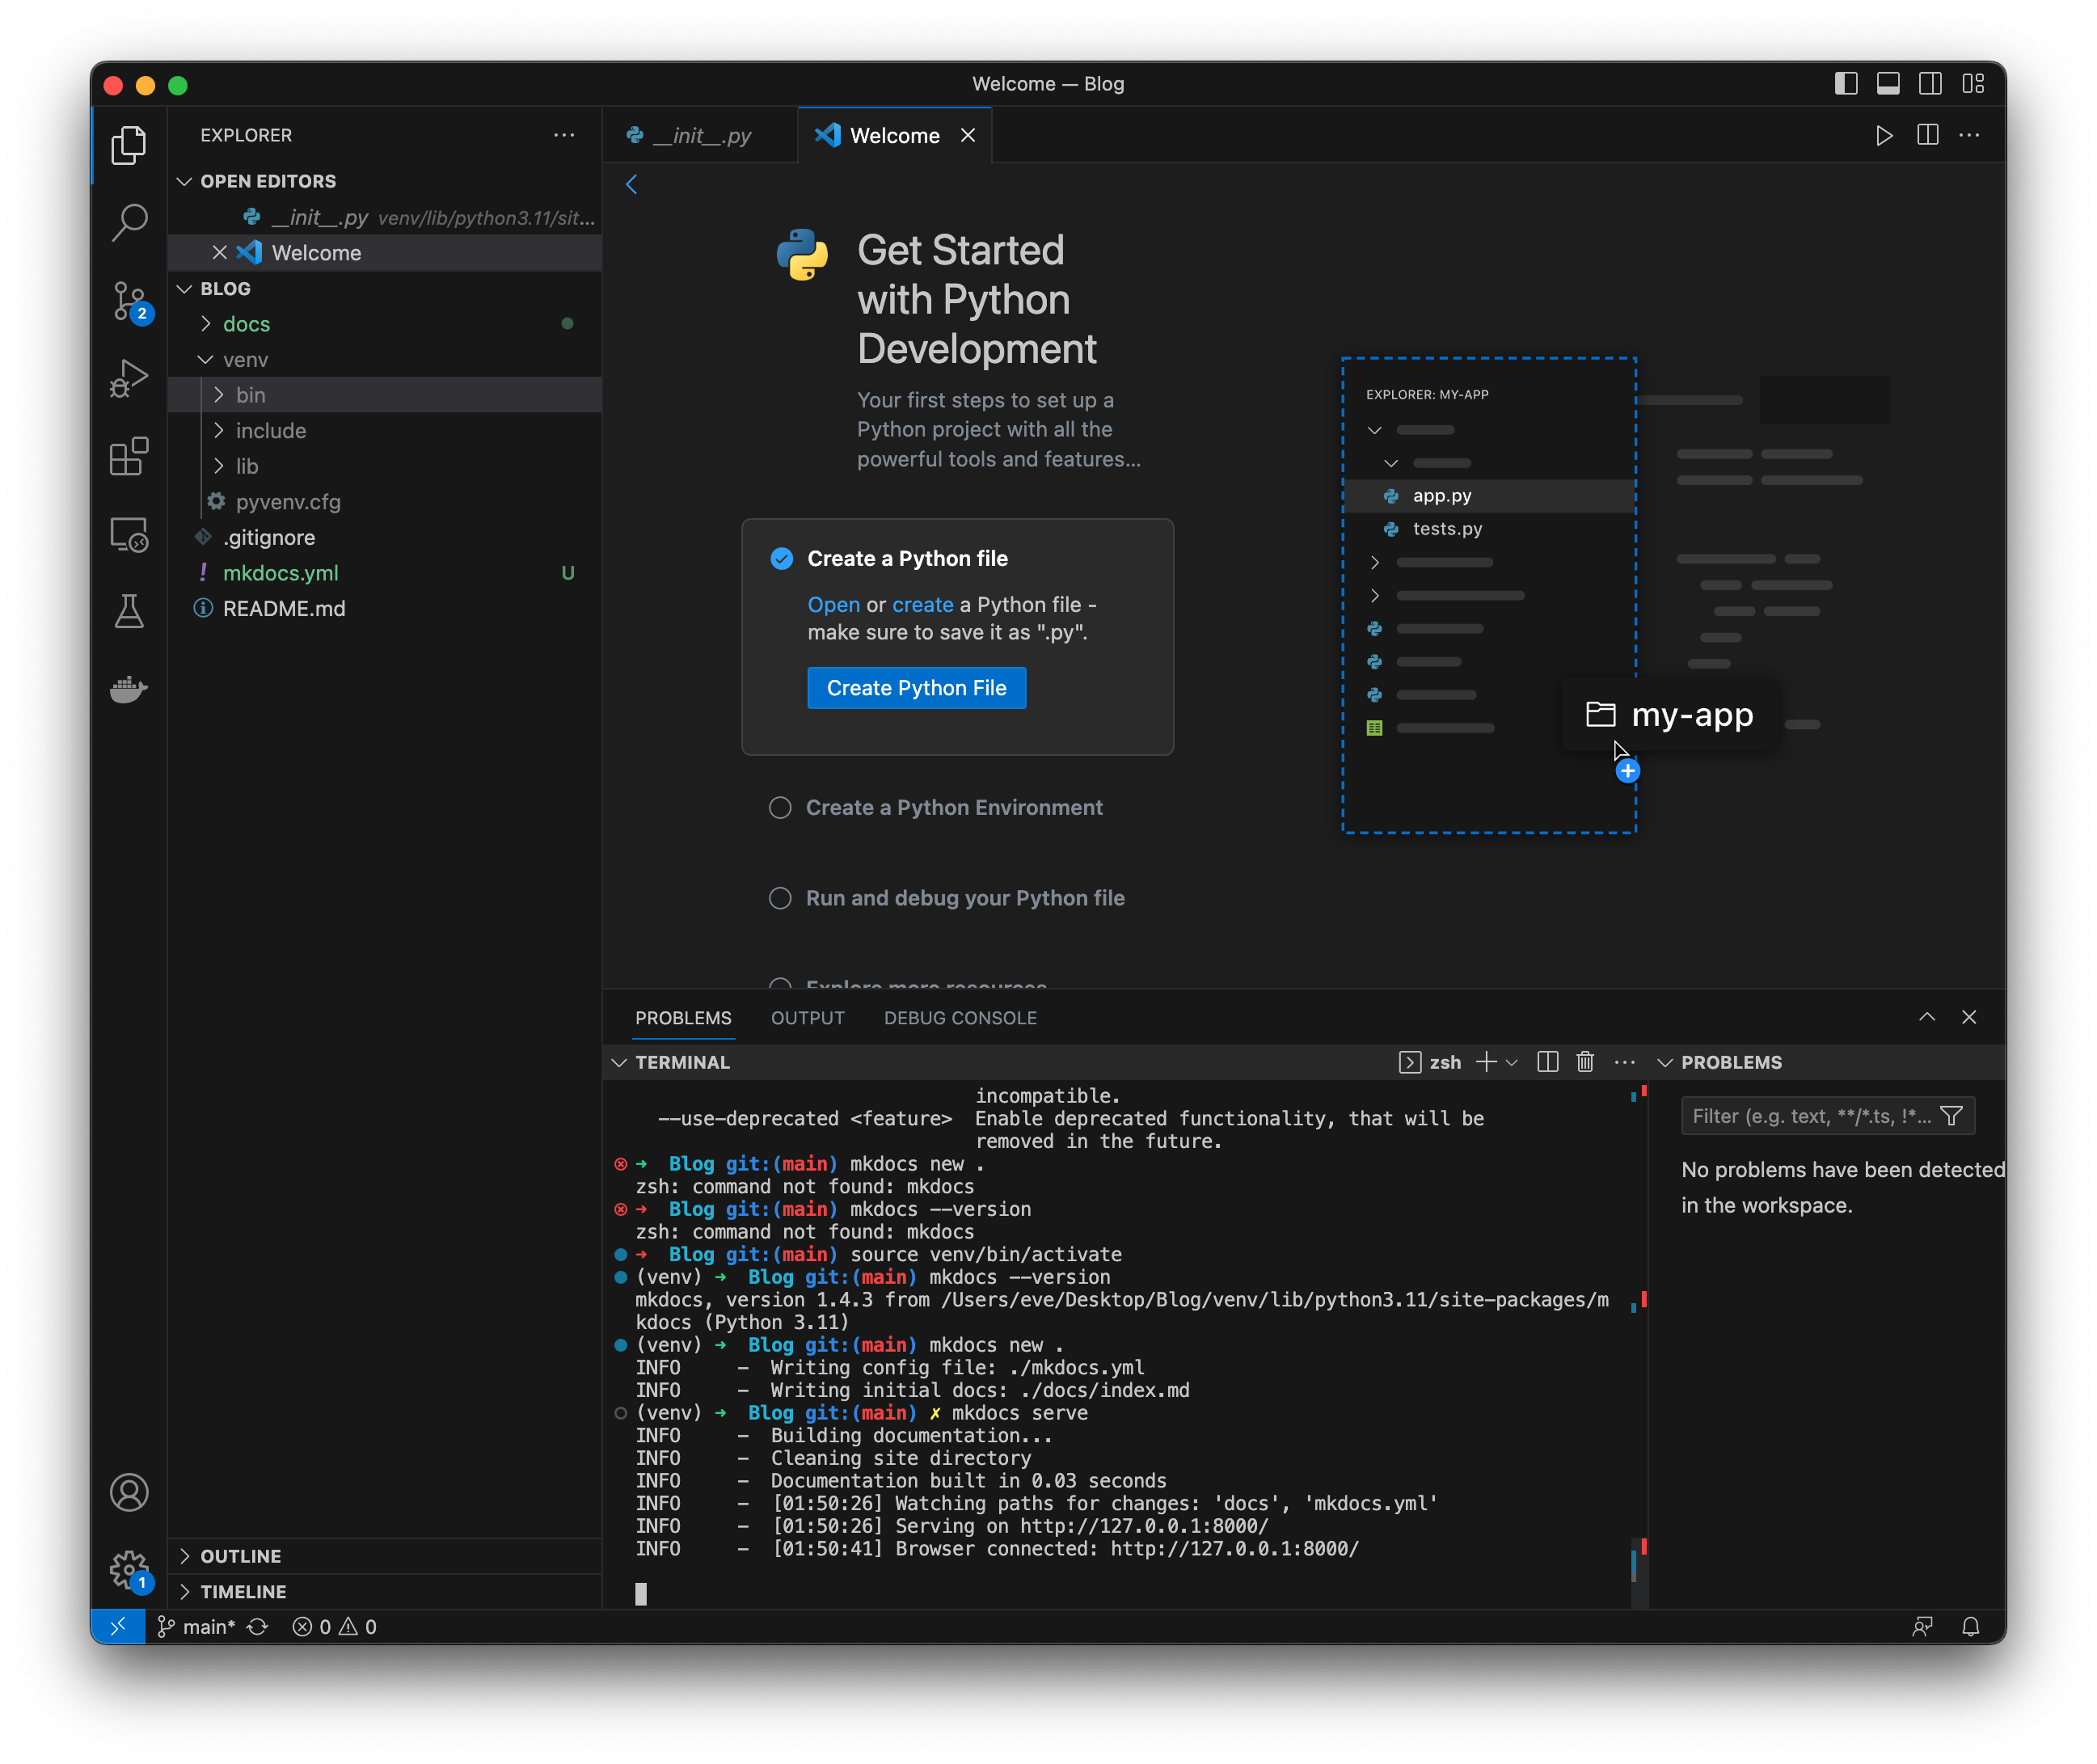Follow the Open link in walkthrough
This screenshot has height=1764, width=2097.
pos(834,604)
